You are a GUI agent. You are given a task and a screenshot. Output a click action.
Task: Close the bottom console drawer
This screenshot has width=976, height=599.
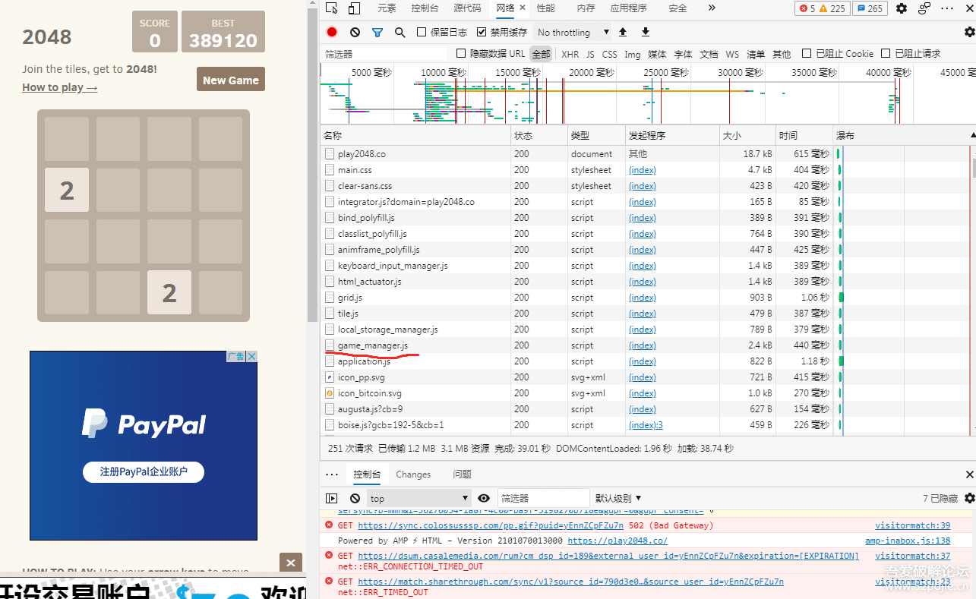(x=969, y=474)
